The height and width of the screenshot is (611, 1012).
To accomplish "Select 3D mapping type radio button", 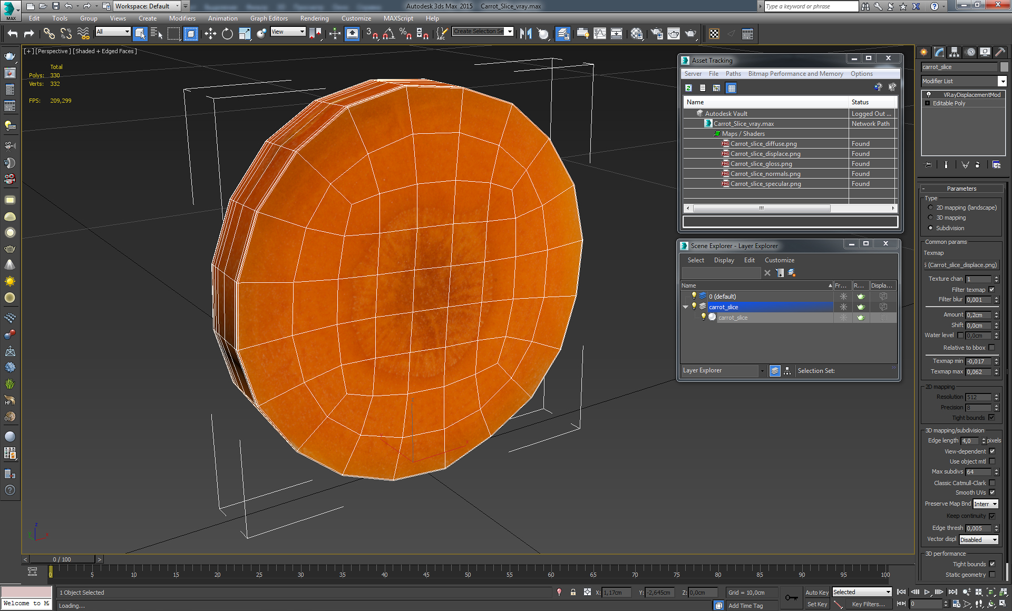I will pyautogui.click(x=930, y=218).
